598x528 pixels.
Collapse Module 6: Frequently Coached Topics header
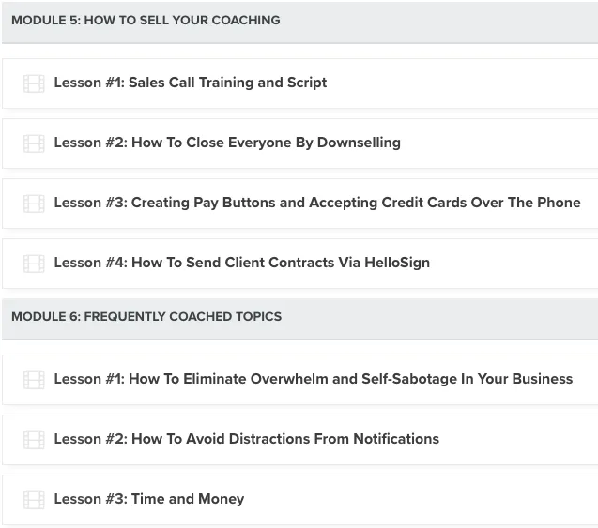pyautogui.click(x=146, y=316)
